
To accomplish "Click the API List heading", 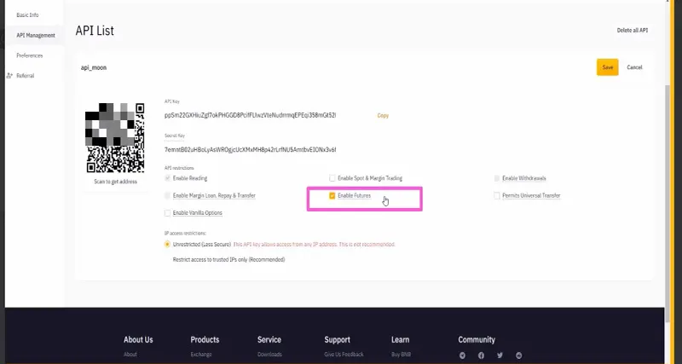I will (x=95, y=31).
